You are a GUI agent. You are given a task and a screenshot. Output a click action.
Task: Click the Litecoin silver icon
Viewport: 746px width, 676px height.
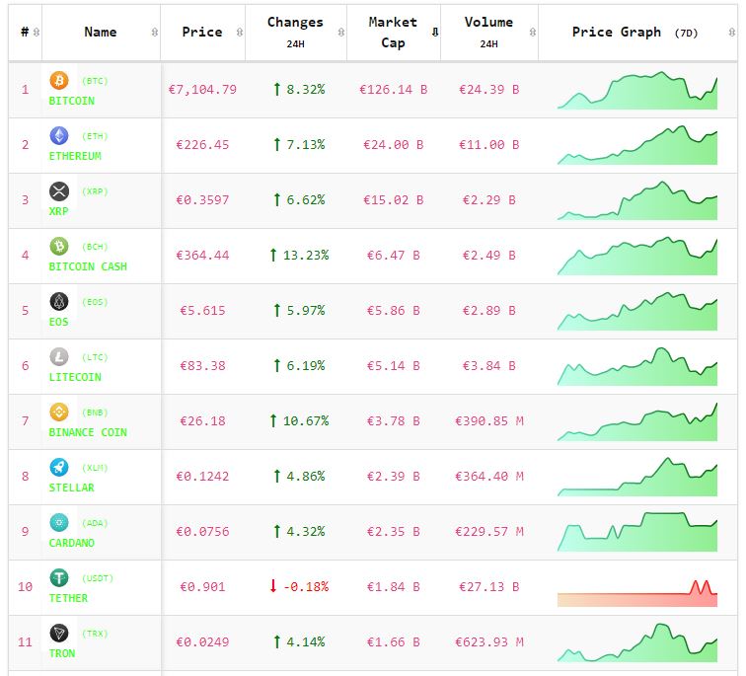59,357
